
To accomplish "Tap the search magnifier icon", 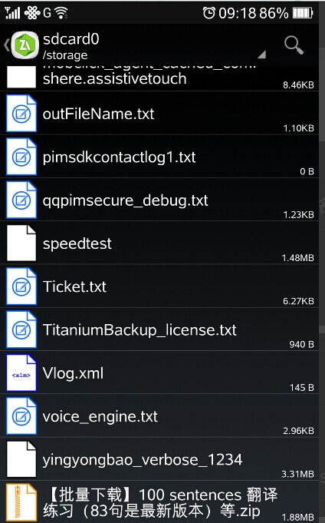I will click(x=294, y=45).
